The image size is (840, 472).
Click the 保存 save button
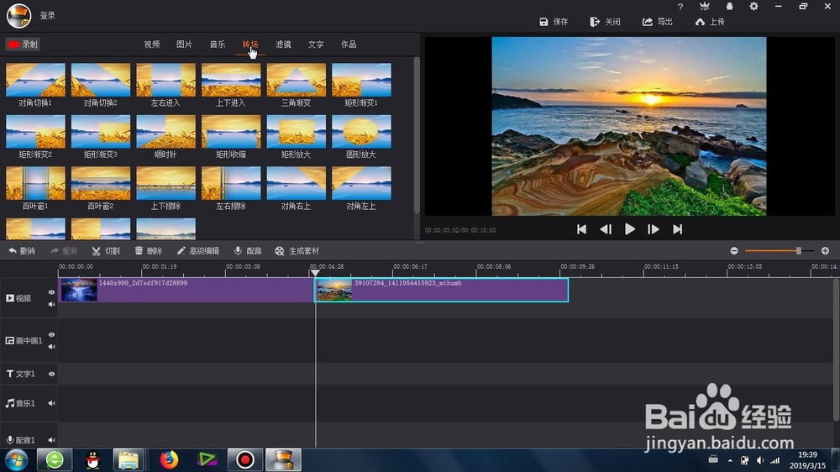(x=554, y=22)
